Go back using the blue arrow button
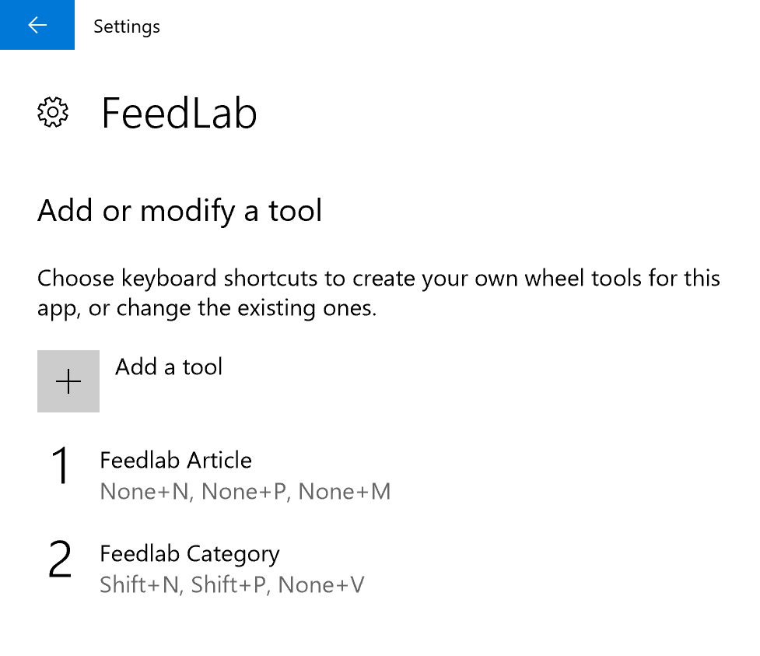The image size is (760, 656). (x=37, y=25)
